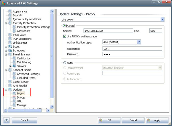Click the Certification page icon
Image resolution: width=172 pixels, height=126 pixels.
pyautogui.click(x=14, y=58)
